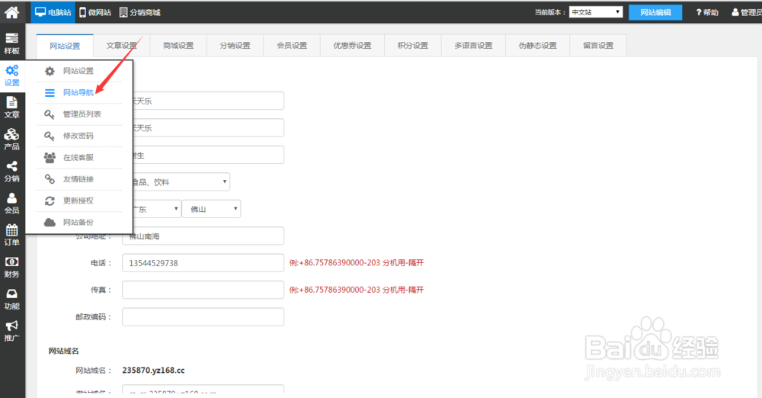Click the first 天天乐 text field
762x398 pixels.
(208, 101)
